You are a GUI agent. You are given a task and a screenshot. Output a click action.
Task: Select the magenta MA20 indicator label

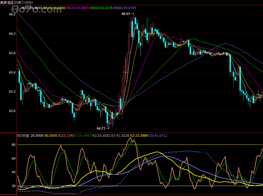pyautogui.click(x=78, y=8)
